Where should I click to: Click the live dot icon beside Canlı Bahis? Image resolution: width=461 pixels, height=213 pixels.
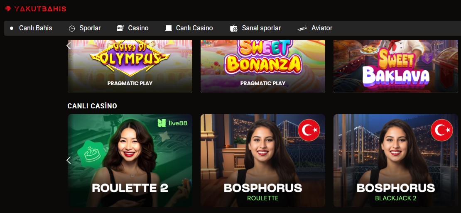pos(12,28)
